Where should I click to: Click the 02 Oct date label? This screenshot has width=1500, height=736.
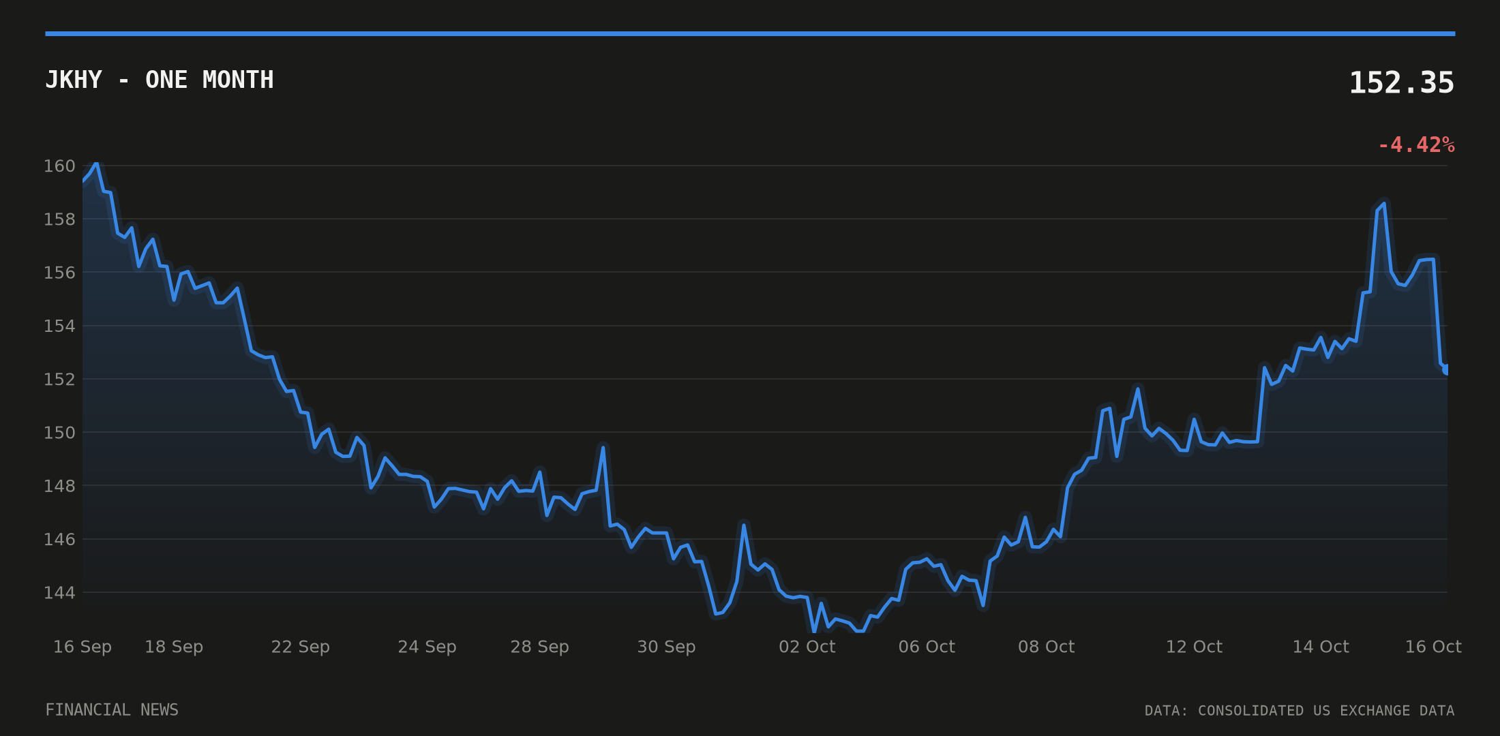point(807,647)
